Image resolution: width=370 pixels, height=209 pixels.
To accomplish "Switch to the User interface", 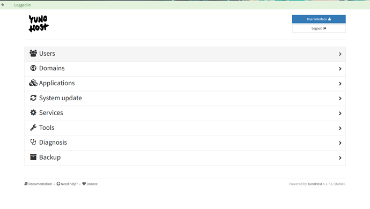I will click(319, 19).
